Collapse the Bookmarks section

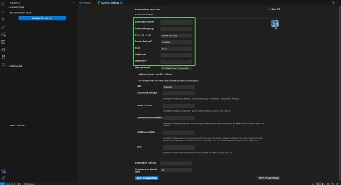point(16,66)
